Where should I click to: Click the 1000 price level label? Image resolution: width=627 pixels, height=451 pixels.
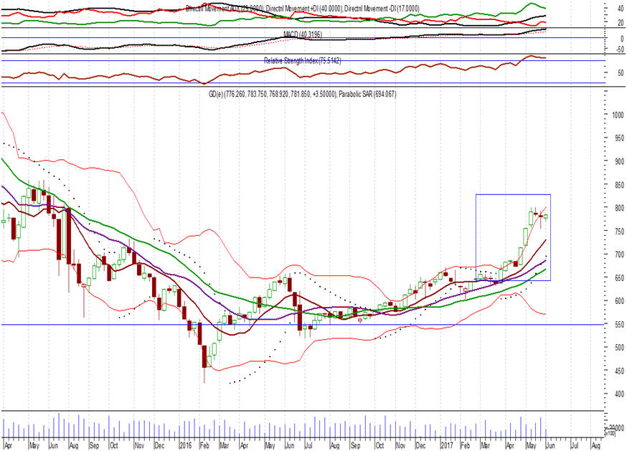click(618, 115)
